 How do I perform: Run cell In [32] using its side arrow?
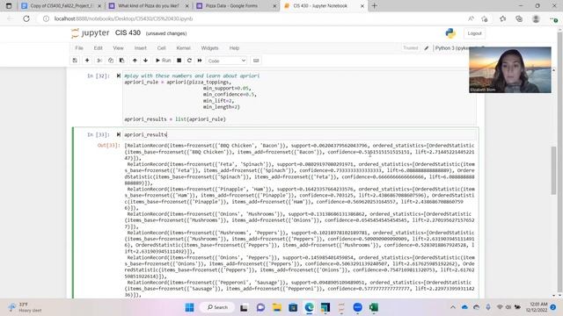click(x=119, y=75)
